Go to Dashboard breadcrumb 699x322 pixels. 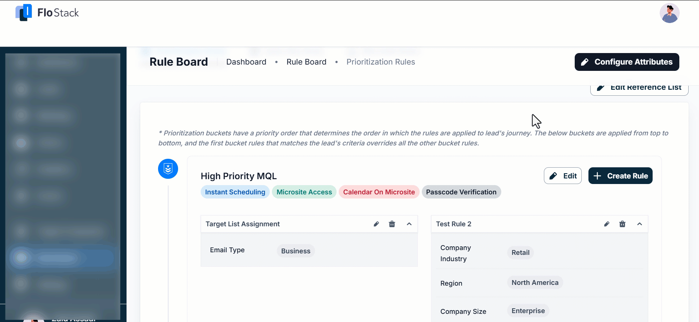(x=246, y=62)
